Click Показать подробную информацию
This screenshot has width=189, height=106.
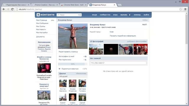123,36
